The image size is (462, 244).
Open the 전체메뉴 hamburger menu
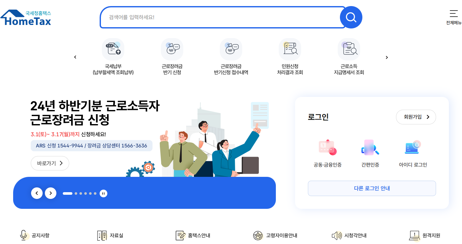point(454,17)
